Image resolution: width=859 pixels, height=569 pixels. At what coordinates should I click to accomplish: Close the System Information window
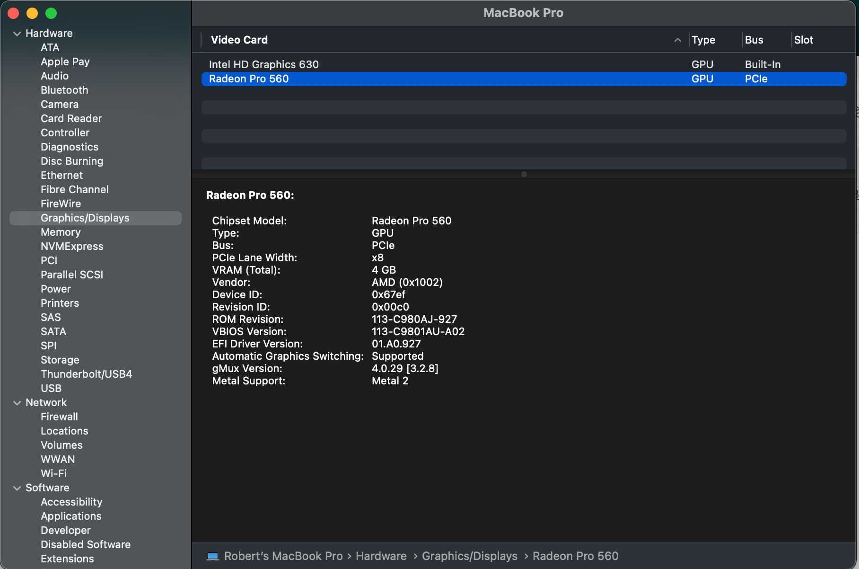13,13
